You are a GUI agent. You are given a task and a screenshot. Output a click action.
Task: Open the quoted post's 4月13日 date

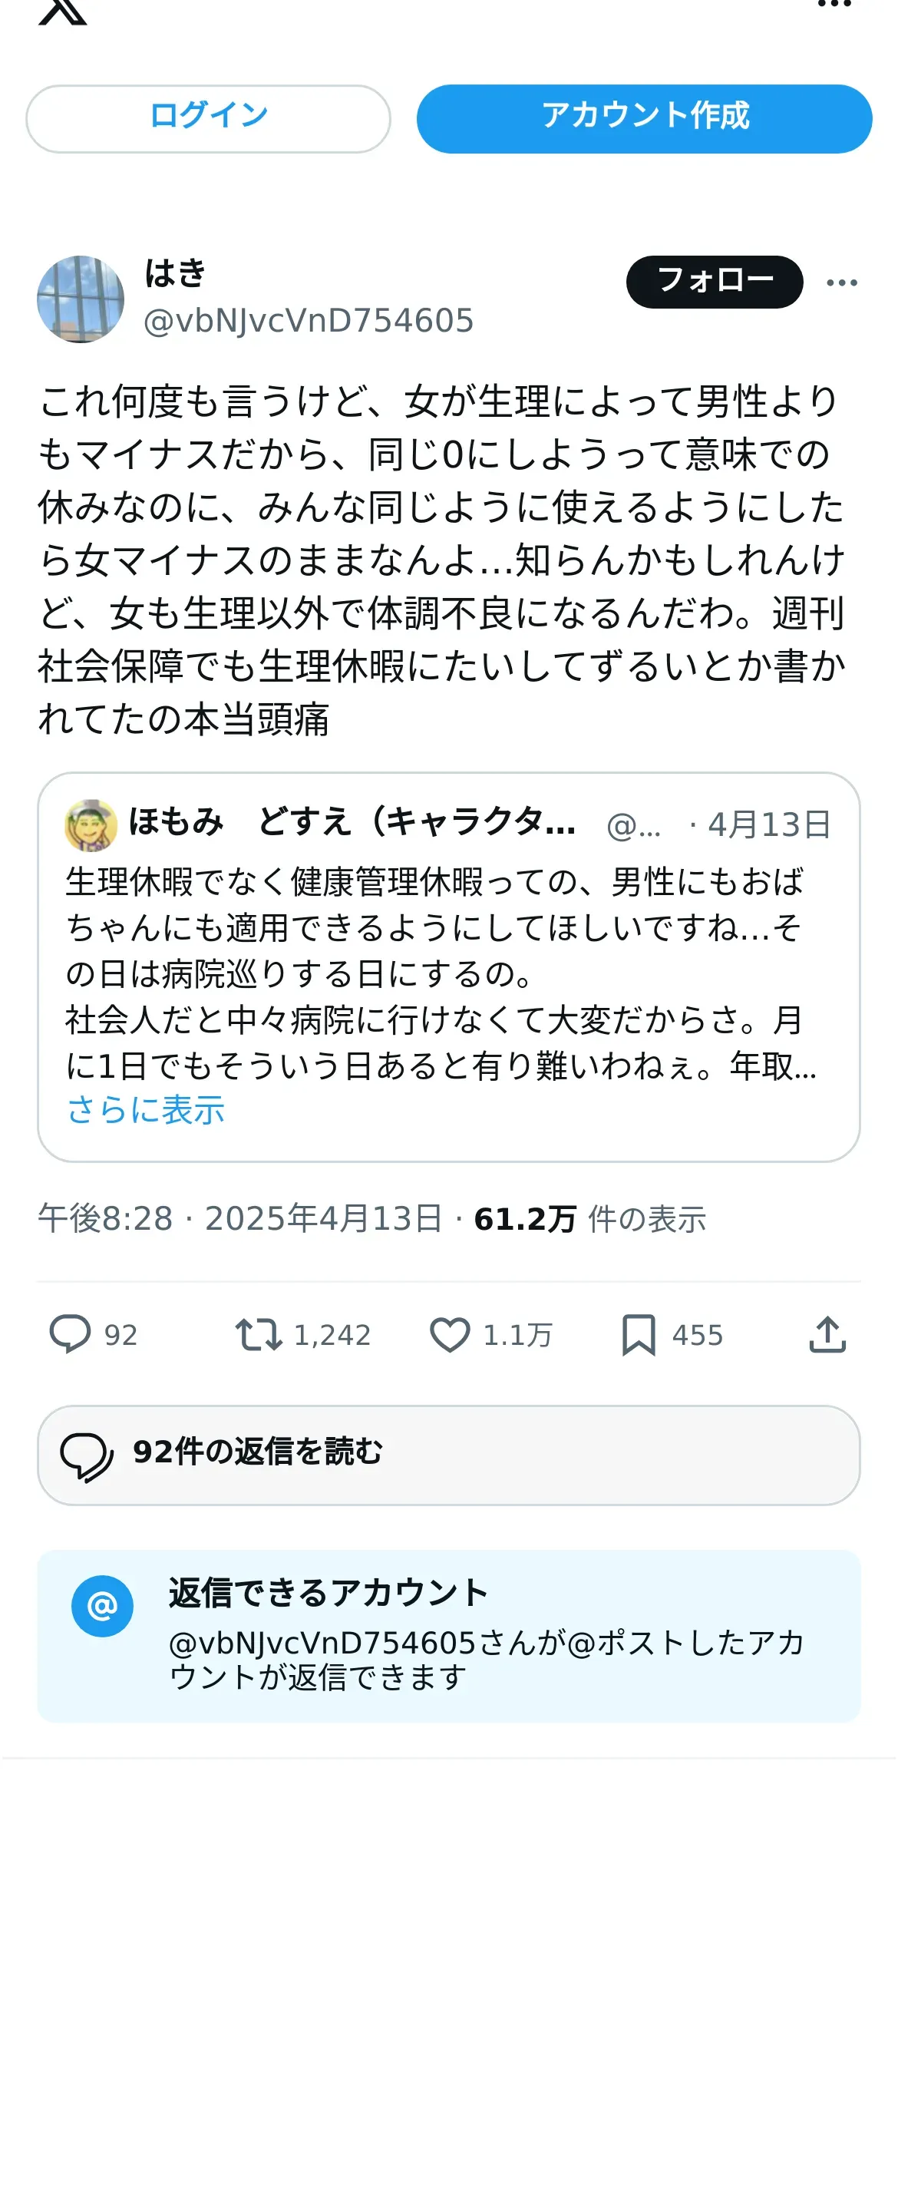coord(768,824)
